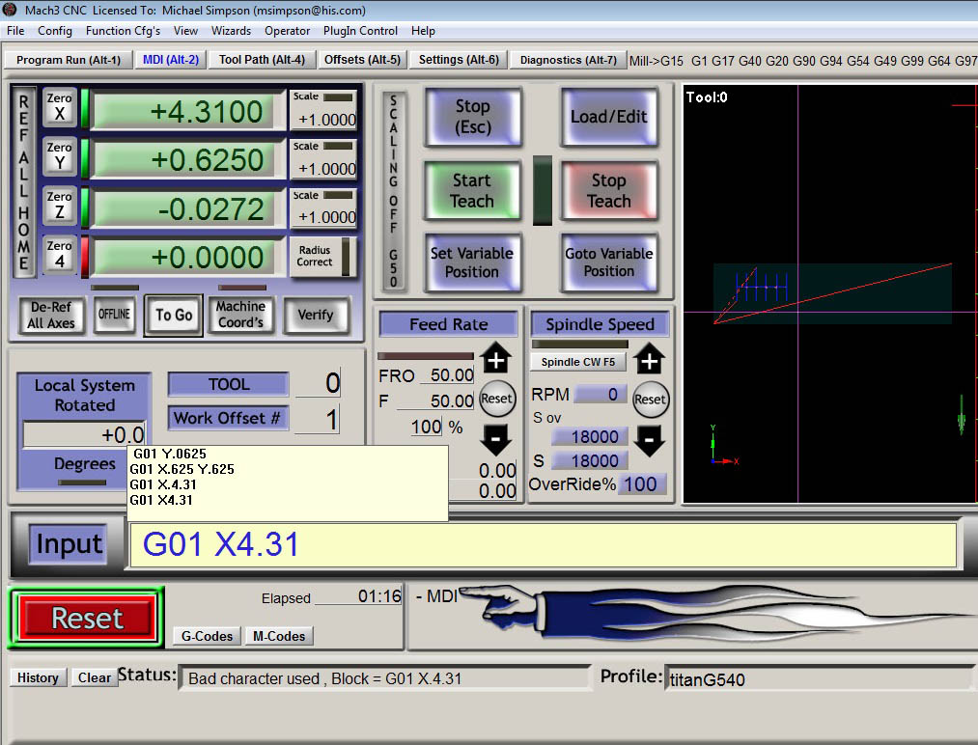The height and width of the screenshot is (745, 978).
Task: Toggle OFFLINE mode
Action: point(114,315)
